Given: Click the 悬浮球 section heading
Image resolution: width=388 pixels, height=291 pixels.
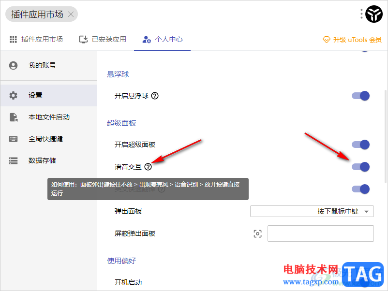Looking at the screenshot, I should [x=118, y=74].
